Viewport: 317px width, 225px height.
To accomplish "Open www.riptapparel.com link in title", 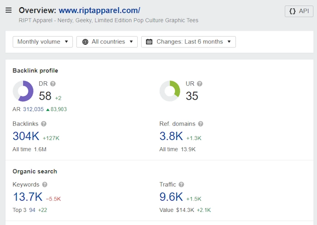I will [x=99, y=10].
